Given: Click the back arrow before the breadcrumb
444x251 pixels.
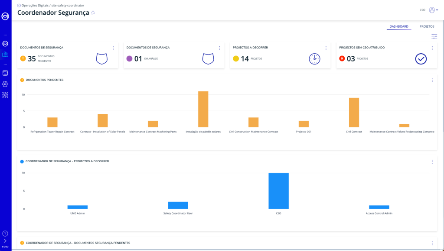Looking at the screenshot, I should [x=19, y=5].
